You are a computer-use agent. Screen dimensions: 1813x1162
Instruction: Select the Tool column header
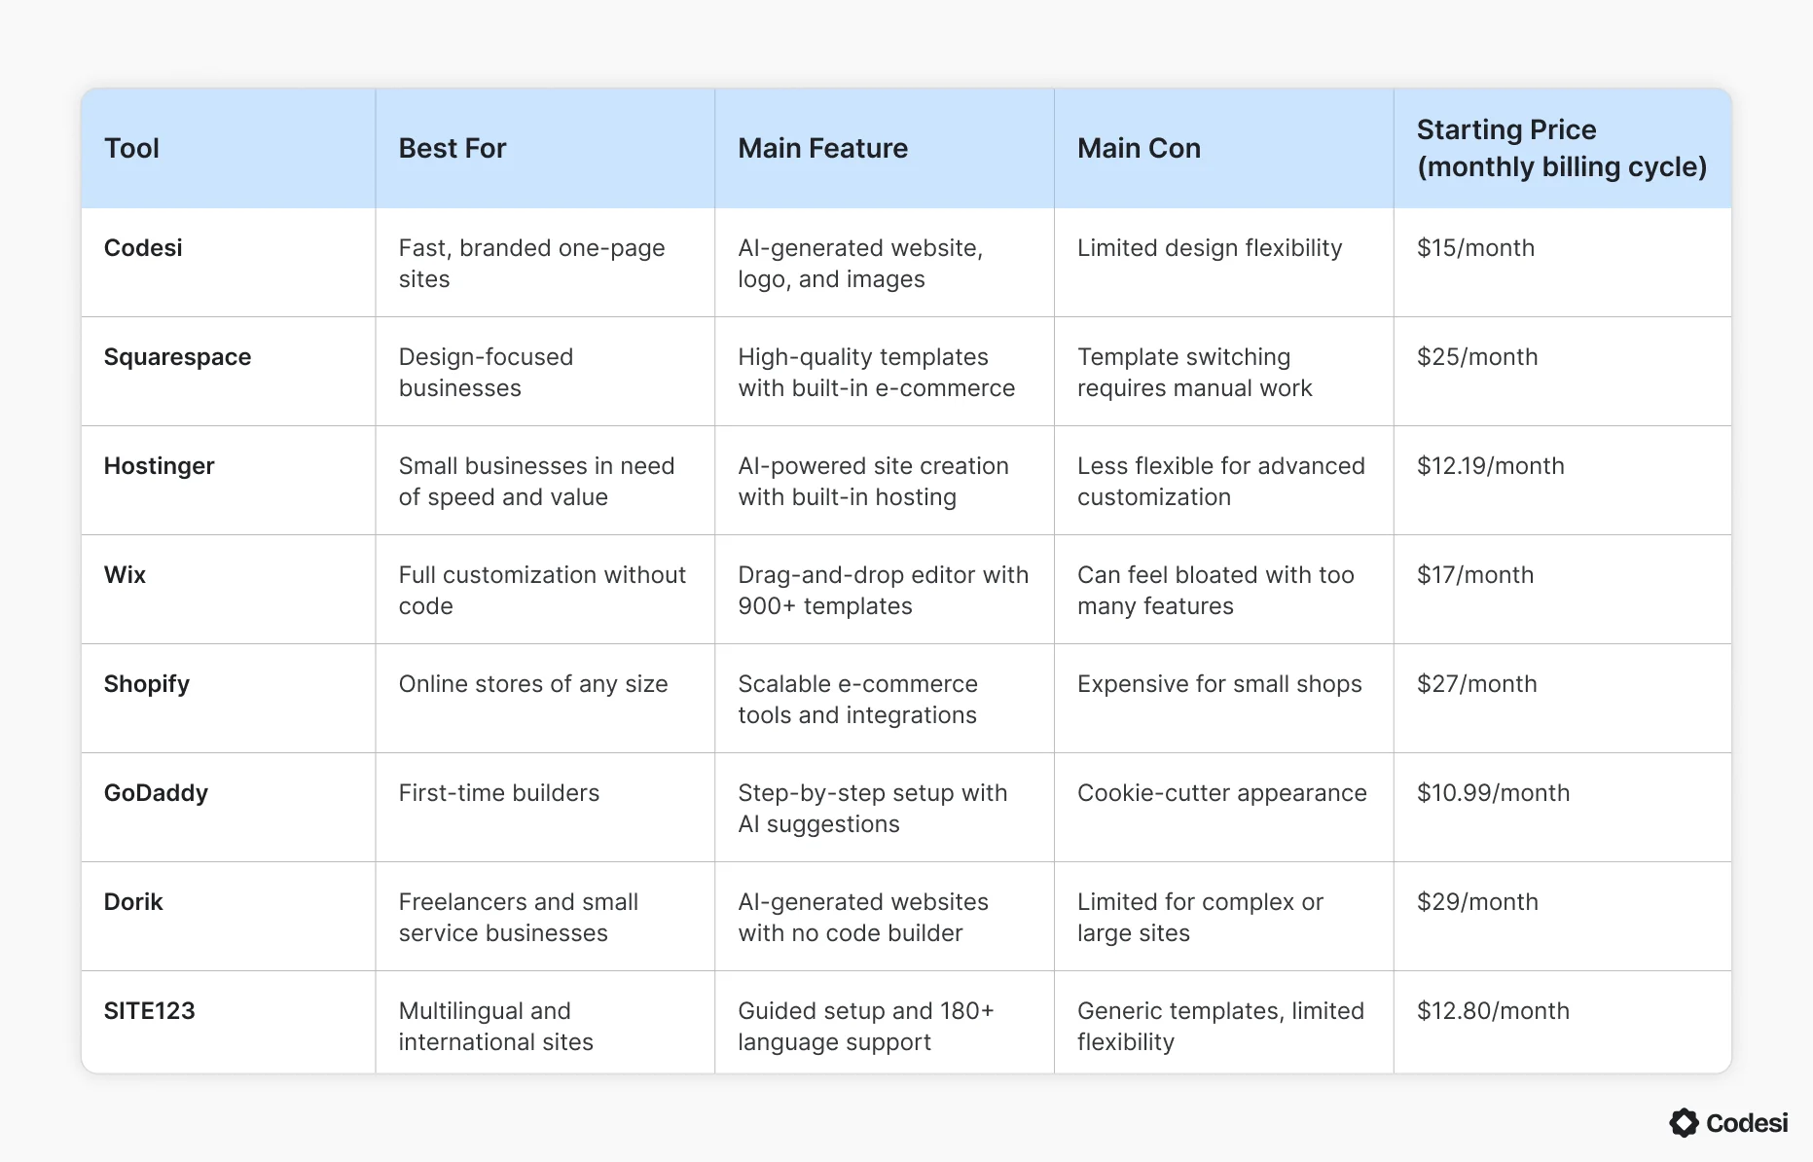131,148
